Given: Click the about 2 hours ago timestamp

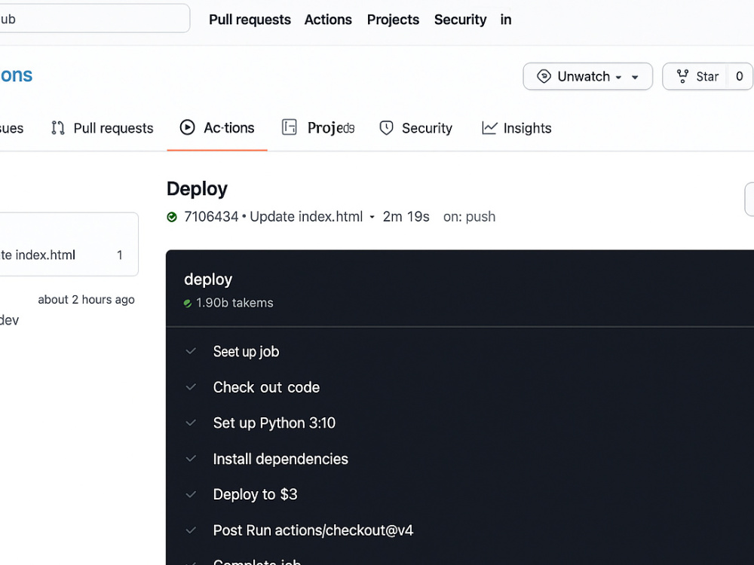Looking at the screenshot, I should pos(86,300).
